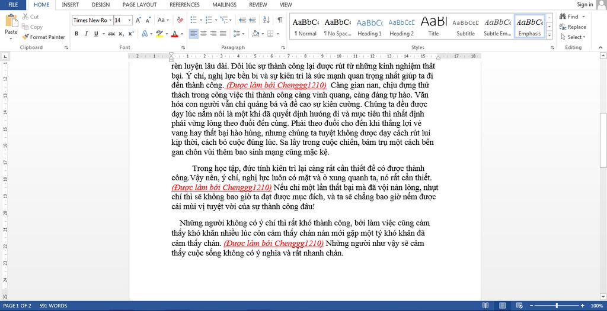Switch to the DESIGN tab
The image size is (607, 311).
(x=101, y=5)
